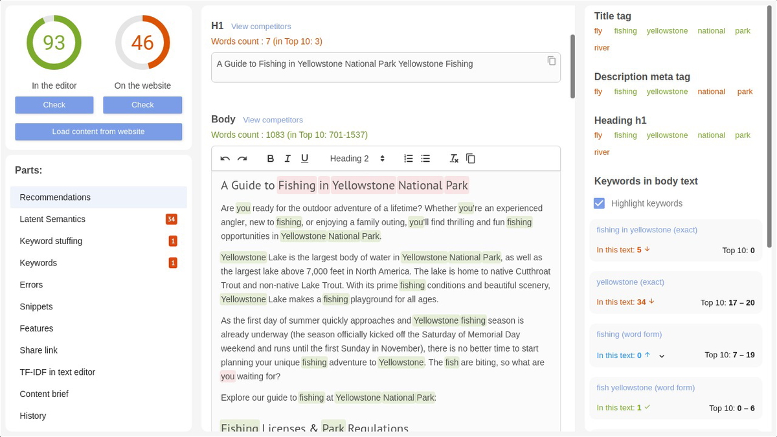Apply Bold formatting in the text editor

point(271,158)
